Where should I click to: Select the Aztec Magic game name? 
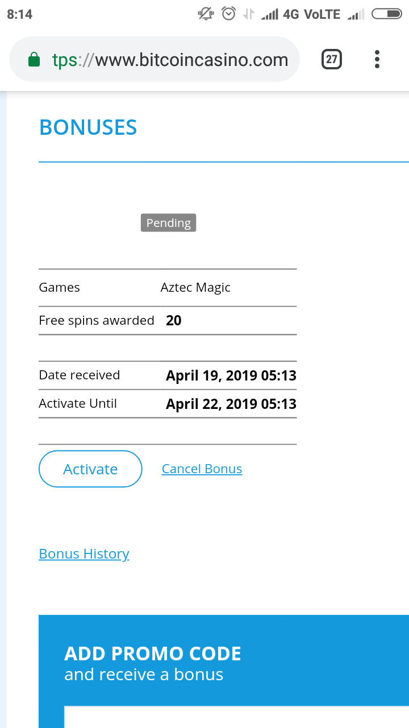(195, 288)
